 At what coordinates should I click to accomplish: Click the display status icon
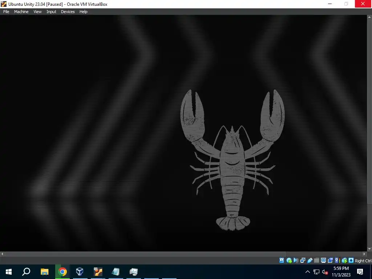pos(323,260)
